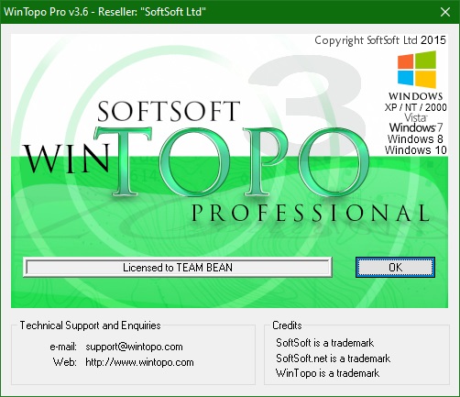Click the SOFTSOFT logo text
The width and height of the screenshot is (460, 397).
point(169,111)
